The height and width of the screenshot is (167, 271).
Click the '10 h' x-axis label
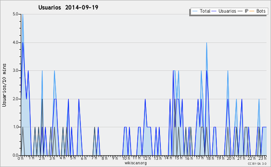(126, 158)
